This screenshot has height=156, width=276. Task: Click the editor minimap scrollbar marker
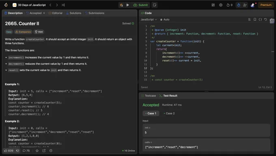(x=273, y=52)
